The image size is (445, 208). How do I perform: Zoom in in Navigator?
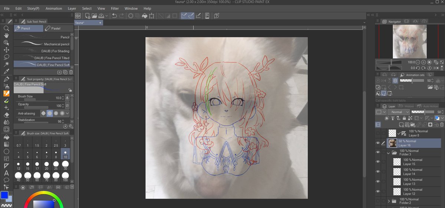click(423, 62)
